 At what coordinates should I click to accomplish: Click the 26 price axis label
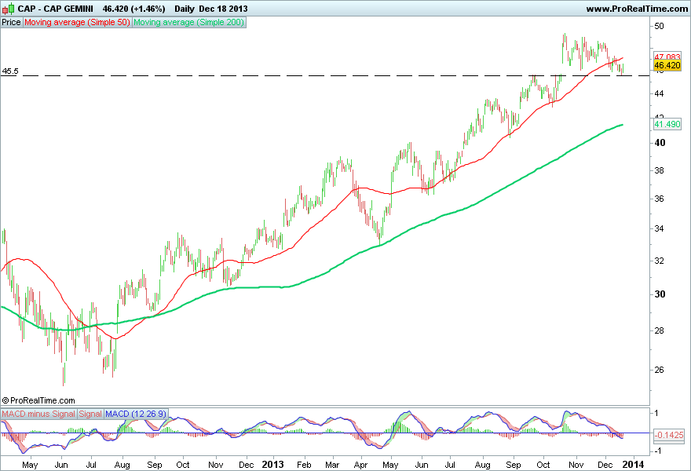(659, 370)
